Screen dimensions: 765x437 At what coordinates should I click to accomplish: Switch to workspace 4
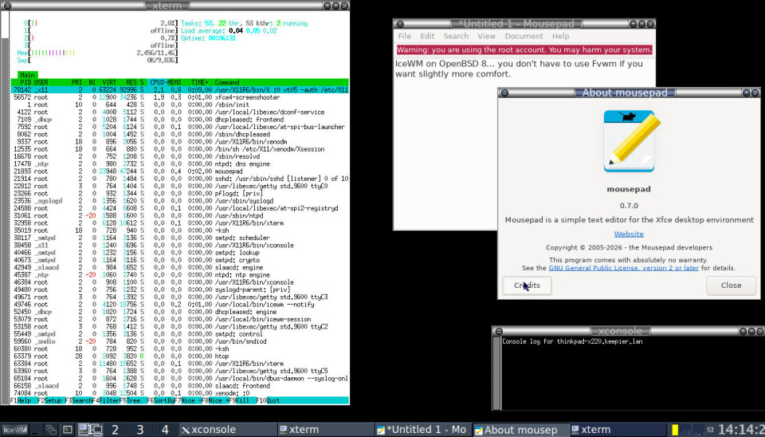click(165, 430)
